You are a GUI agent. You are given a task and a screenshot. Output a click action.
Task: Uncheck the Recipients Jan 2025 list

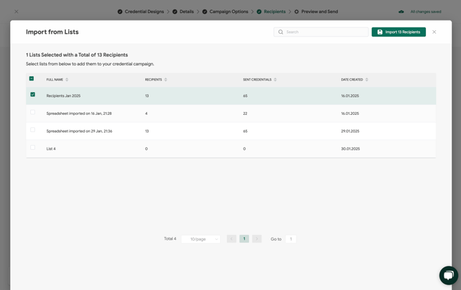[32, 95]
